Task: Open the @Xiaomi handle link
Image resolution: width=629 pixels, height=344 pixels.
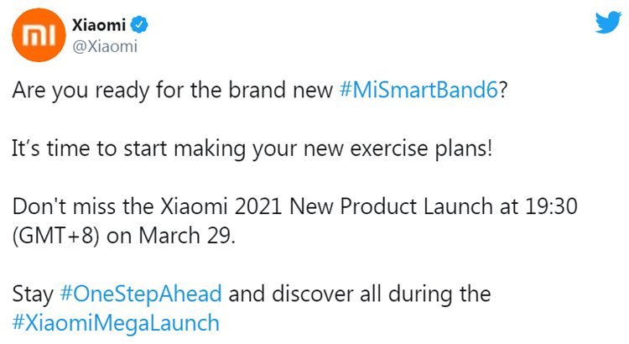Action: point(106,47)
